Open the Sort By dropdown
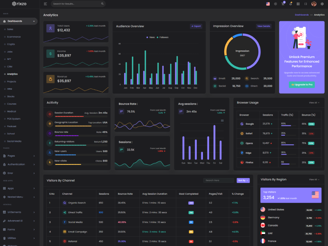 point(243,180)
